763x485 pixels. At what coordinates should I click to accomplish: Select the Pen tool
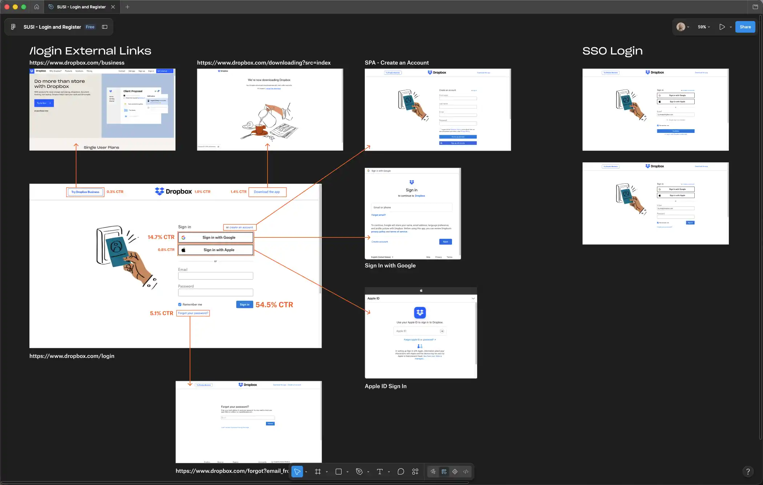click(x=359, y=472)
